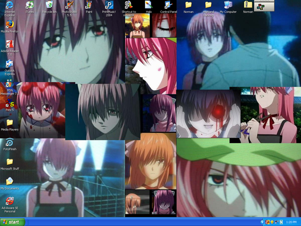Select the Media Players folder
Screen dimensions: 301x226
click(9, 125)
